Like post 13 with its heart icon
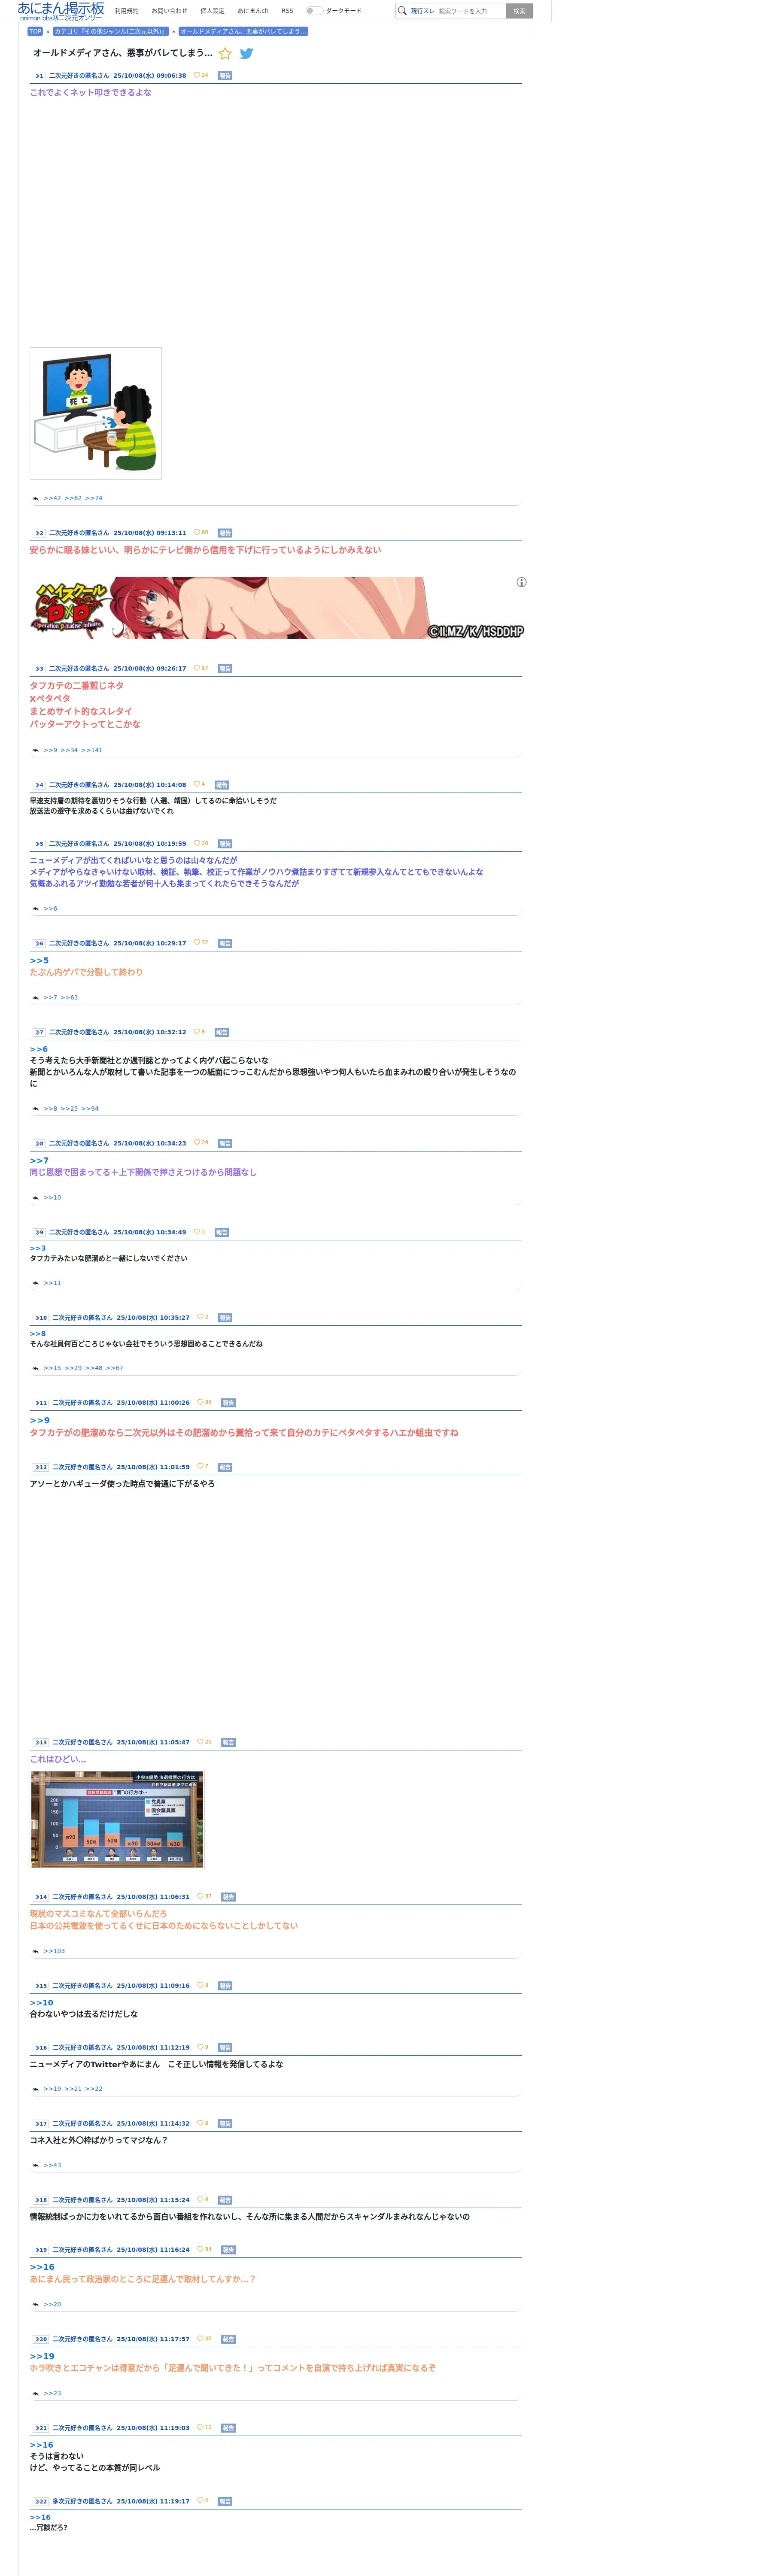The width and height of the screenshot is (778, 2576). 200,1742
